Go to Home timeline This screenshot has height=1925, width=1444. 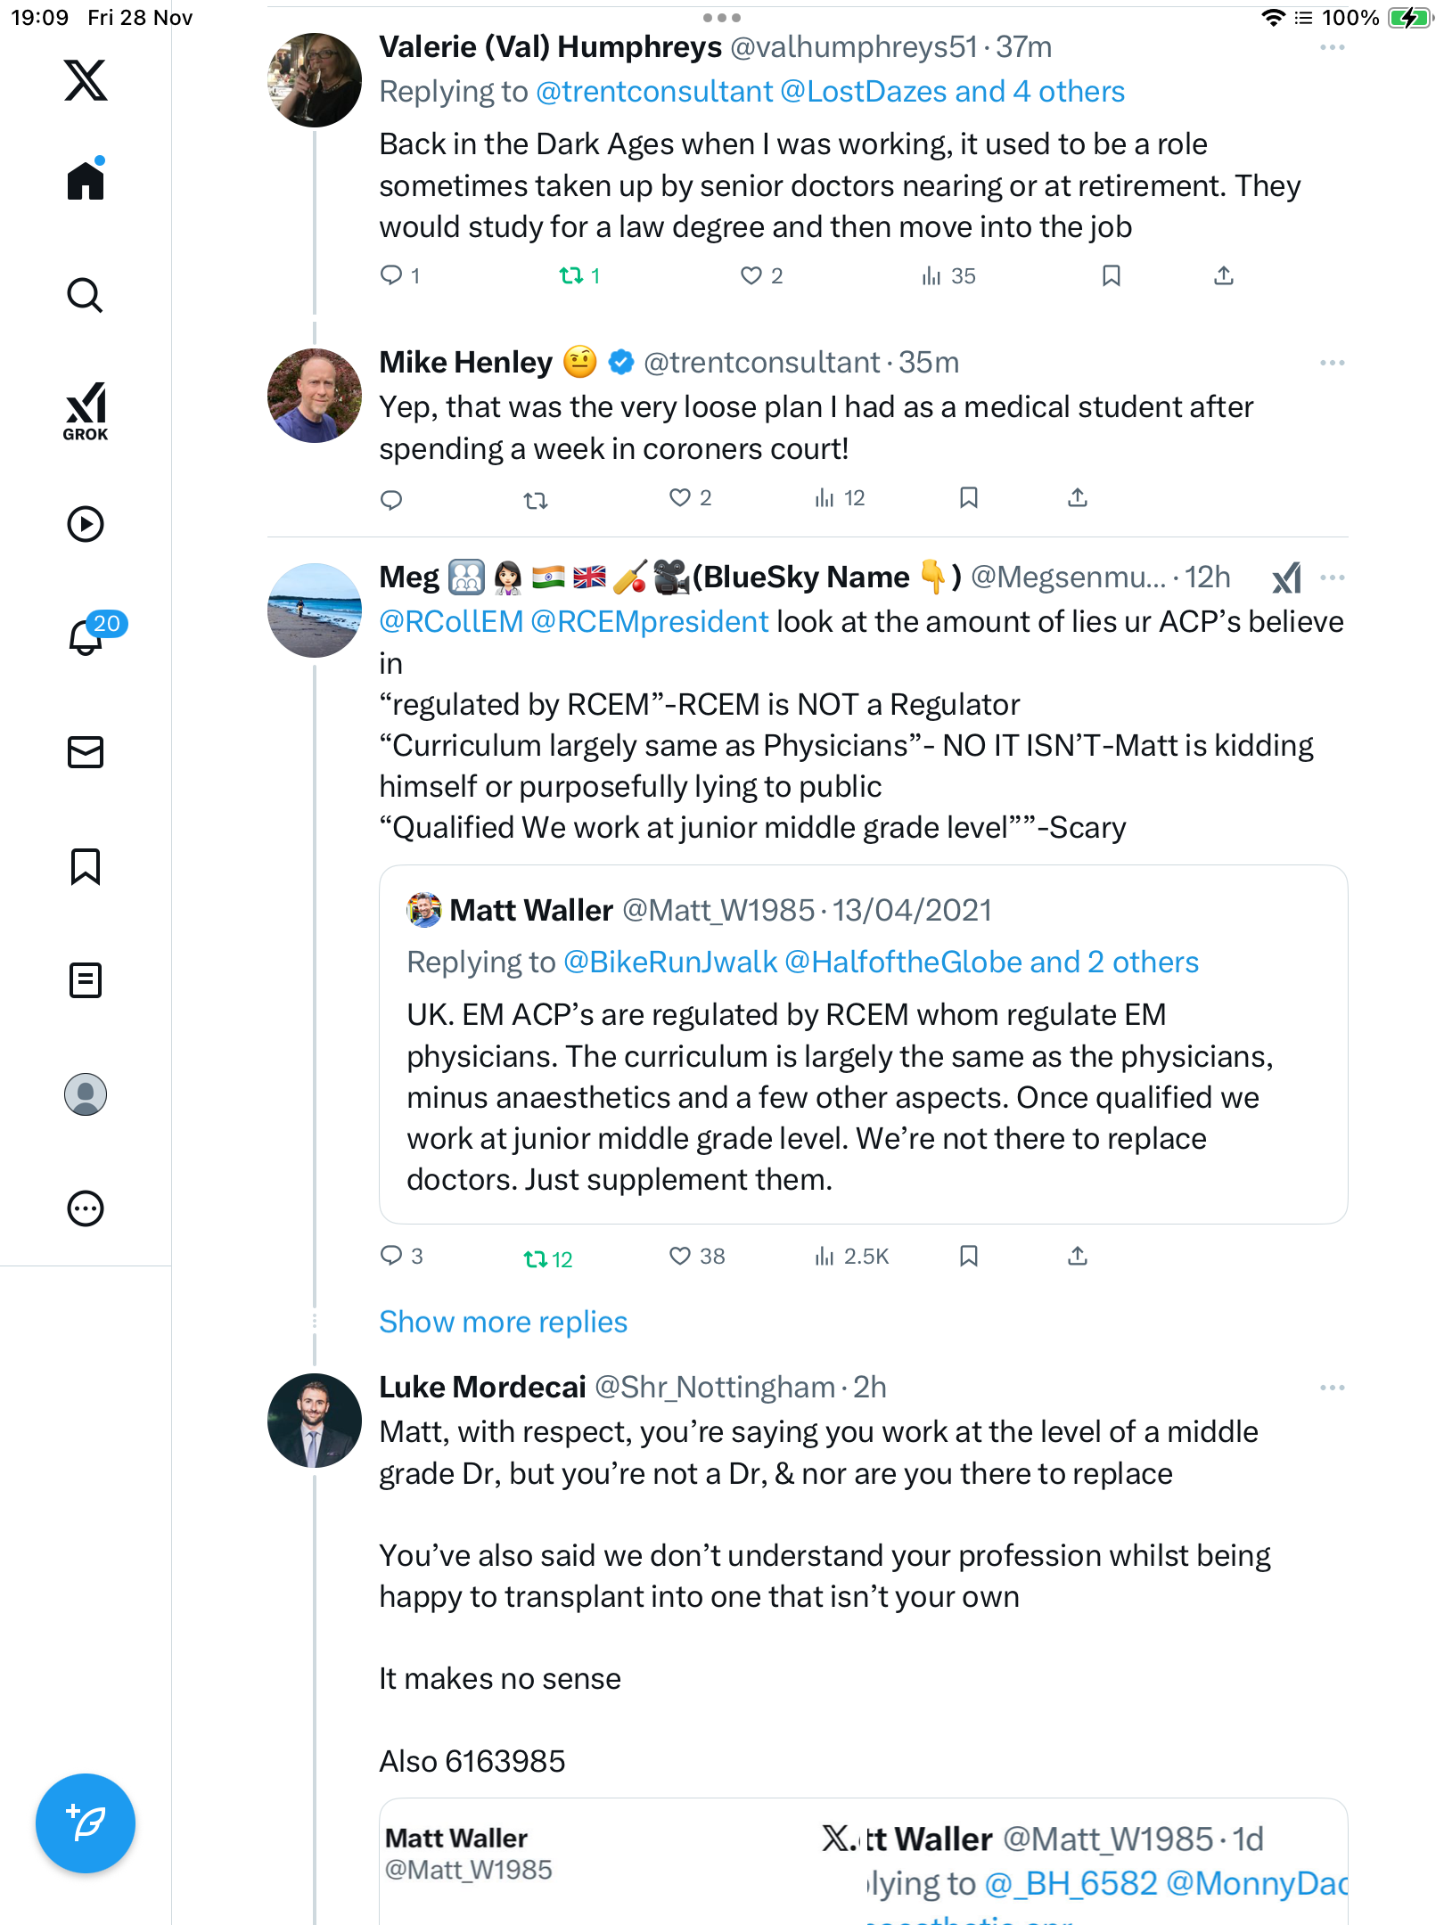(86, 181)
